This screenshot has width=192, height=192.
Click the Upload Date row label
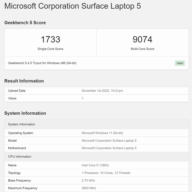pyautogui.click(x=17, y=91)
